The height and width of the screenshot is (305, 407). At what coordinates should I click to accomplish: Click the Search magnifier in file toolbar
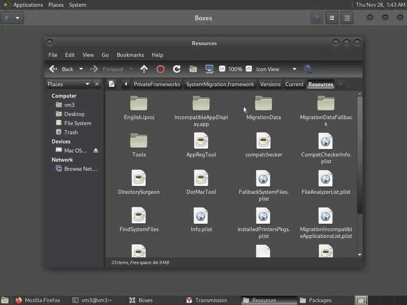tap(308, 69)
